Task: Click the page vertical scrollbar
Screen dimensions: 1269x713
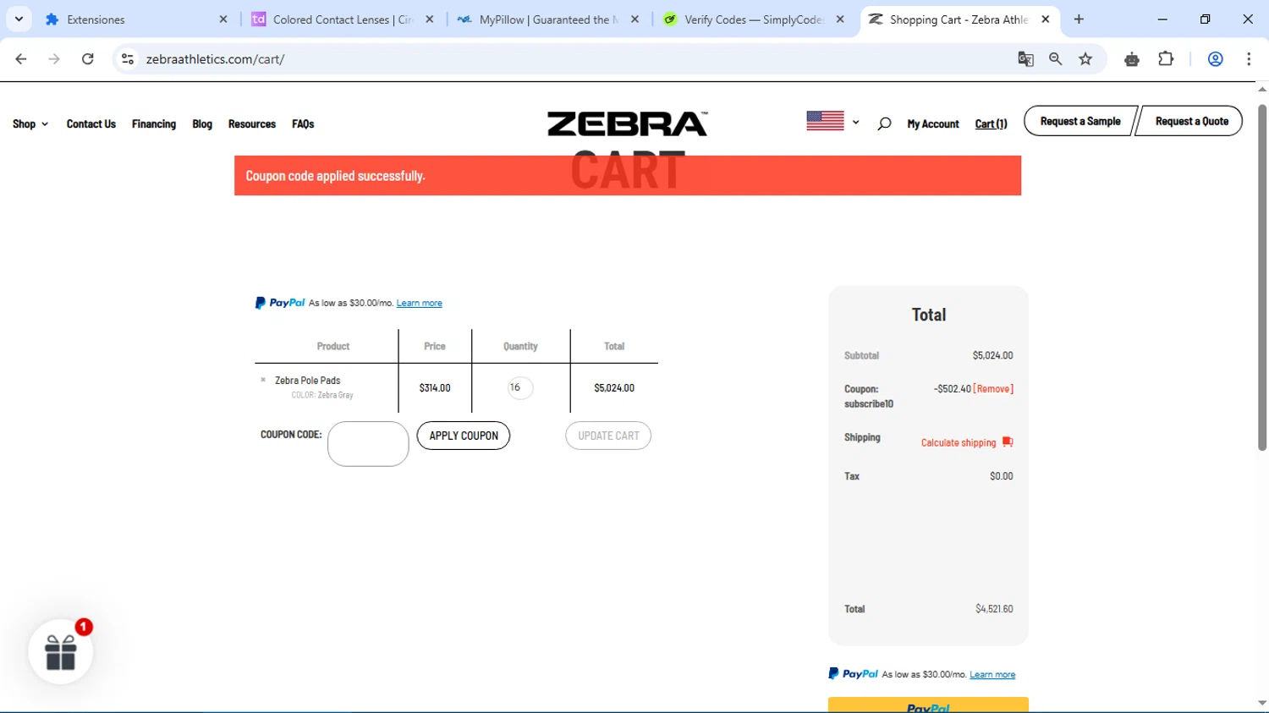Action: tap(1262, 277)
